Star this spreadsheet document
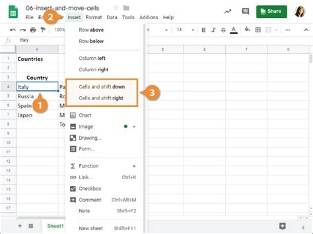The height and width of the screenshot is (234, 313). pyautogui.click(x=116, y=8)
